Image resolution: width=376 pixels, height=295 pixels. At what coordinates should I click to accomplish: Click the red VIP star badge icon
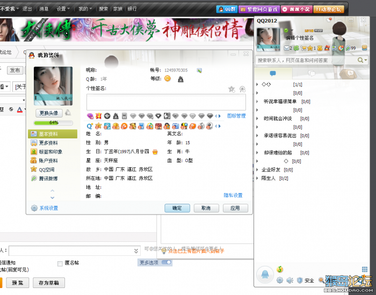click(98, 116)
